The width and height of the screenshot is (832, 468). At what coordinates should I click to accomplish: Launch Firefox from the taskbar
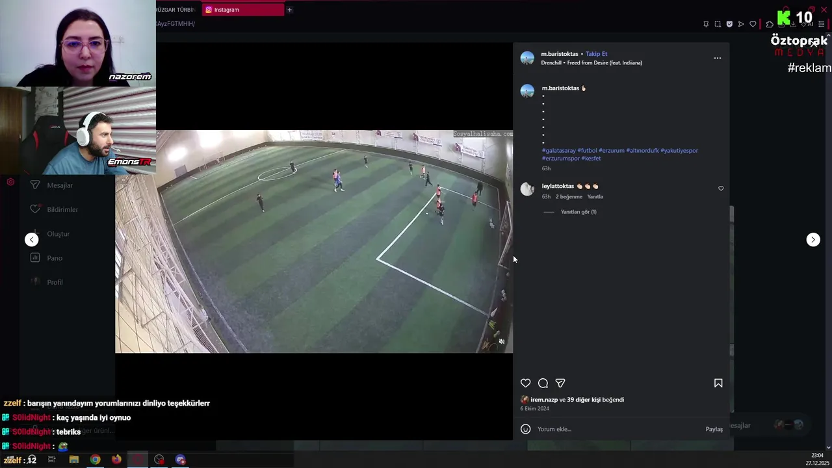click(116, 460)
